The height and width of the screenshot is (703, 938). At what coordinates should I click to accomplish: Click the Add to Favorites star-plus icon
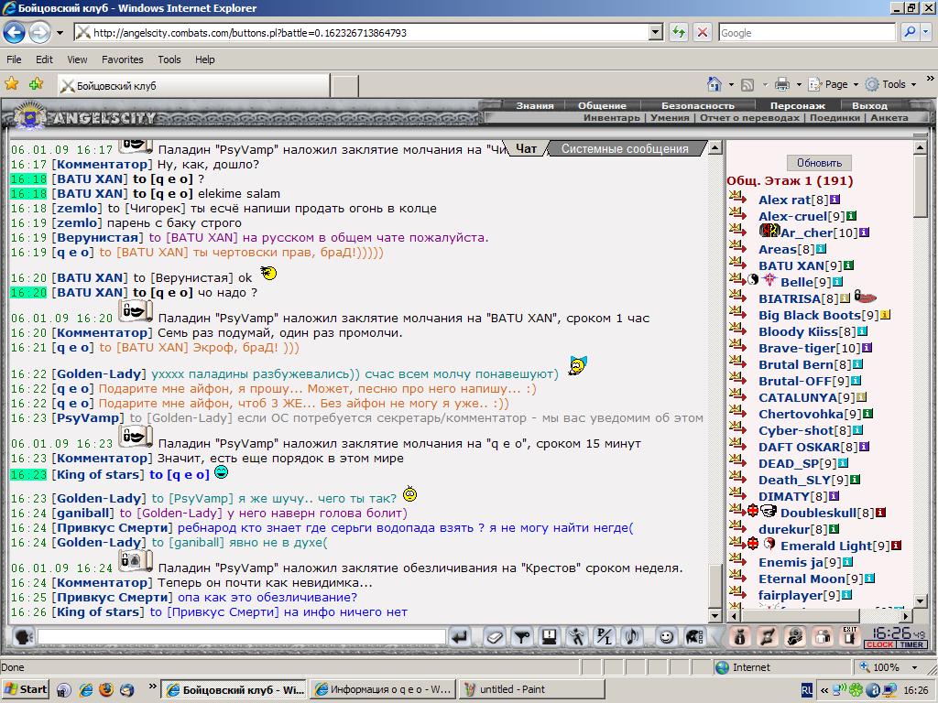[37, 84]
